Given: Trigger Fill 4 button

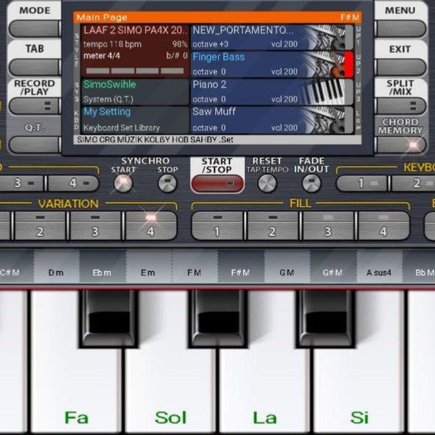Looking at the screenshot, I should click(x=383, y=226).
